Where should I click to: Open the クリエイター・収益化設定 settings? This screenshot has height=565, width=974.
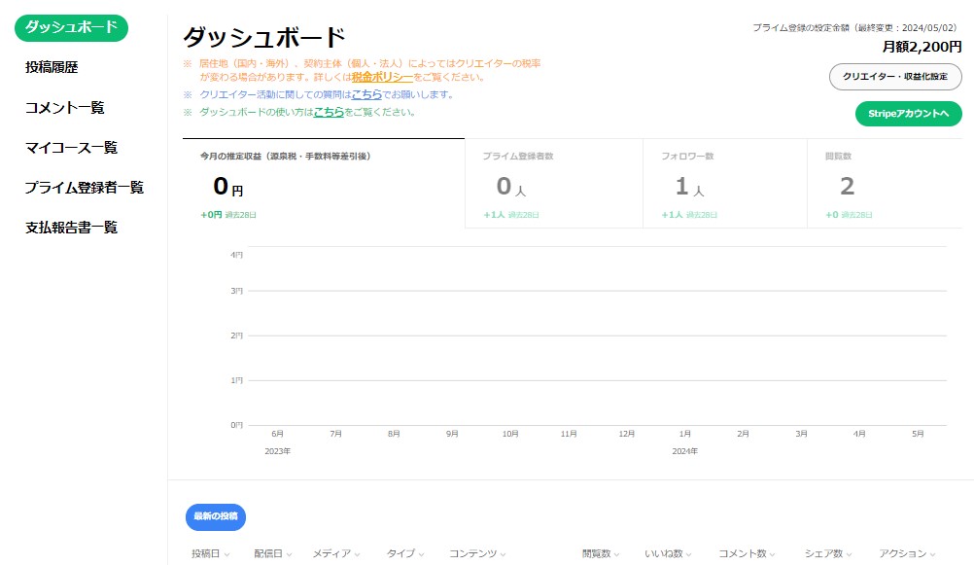pyautogui.click(x=892, y=76)
